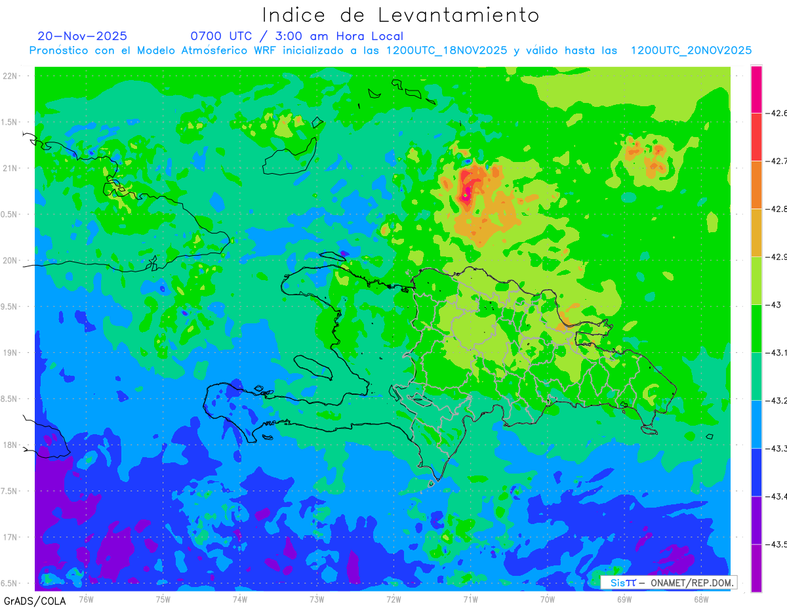The height and width of the screenshot is (608, 787).
Task: Click the -42.6 legend value
Action: (x=776, y=113)
